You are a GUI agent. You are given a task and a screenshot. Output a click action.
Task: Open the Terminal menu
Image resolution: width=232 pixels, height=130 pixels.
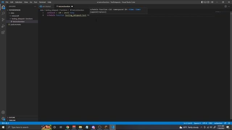point(42,2)
